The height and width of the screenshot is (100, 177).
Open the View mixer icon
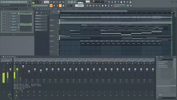point(97,6)
